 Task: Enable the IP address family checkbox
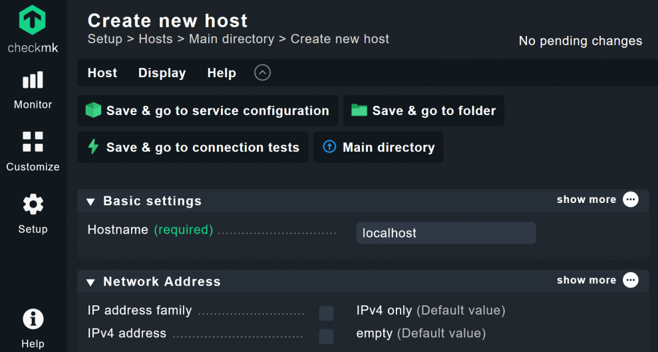pos(326,313)
